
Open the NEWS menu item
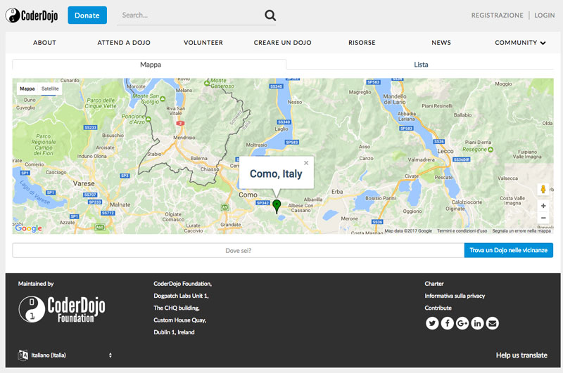pos(441,43)
